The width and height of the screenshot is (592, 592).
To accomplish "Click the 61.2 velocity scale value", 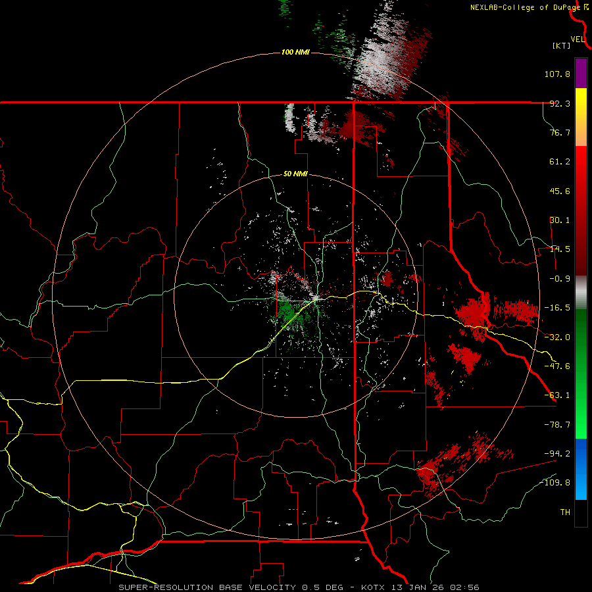I will (560, 162).
